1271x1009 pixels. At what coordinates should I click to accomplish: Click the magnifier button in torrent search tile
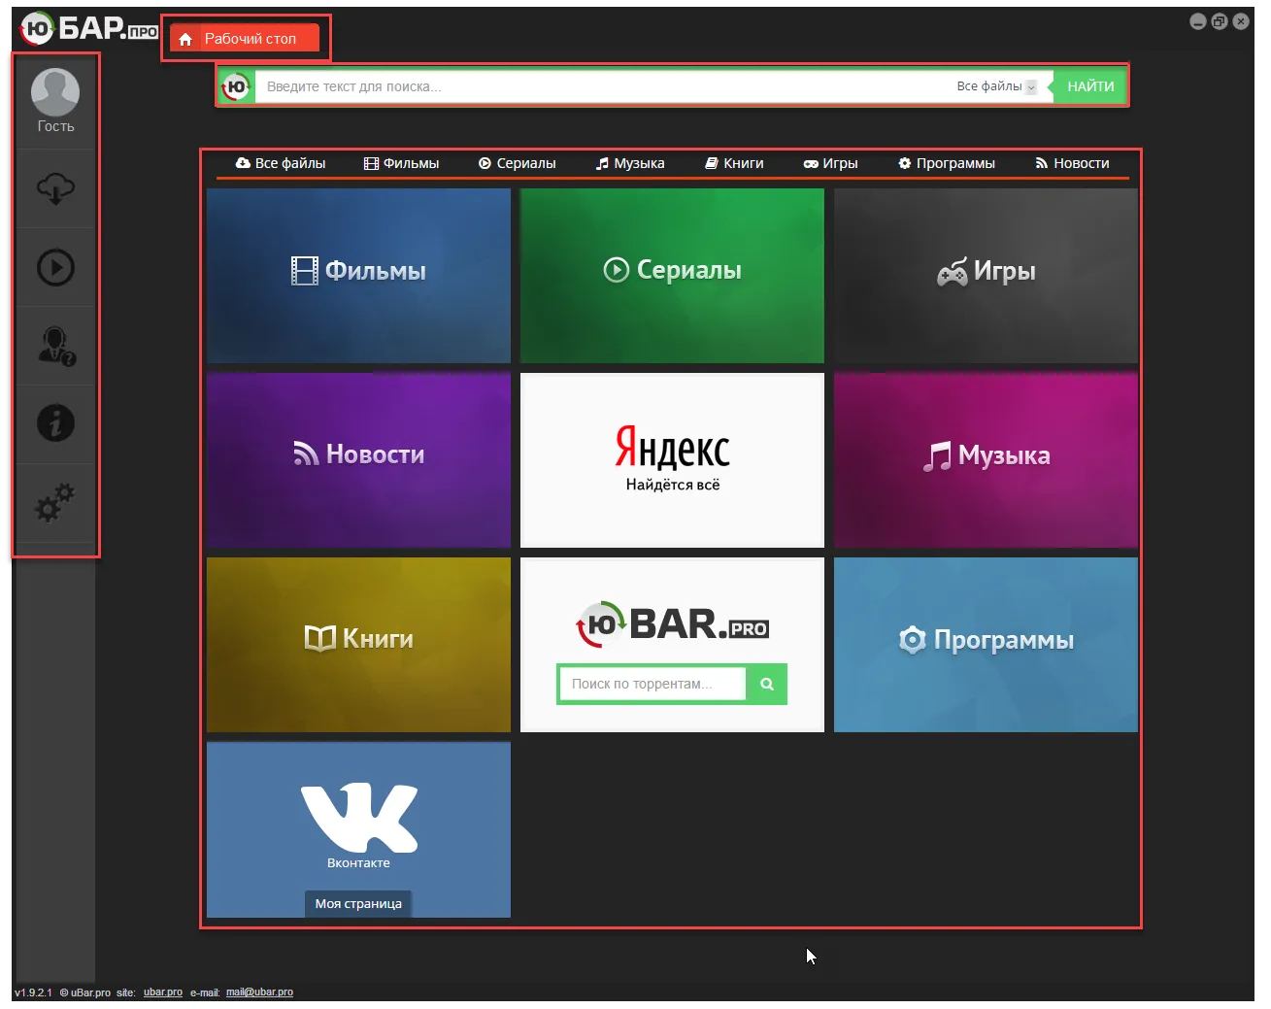[x=767, y=684]
